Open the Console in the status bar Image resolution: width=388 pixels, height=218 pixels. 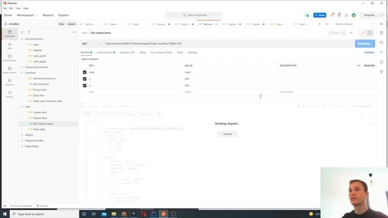tap(42, 206)
